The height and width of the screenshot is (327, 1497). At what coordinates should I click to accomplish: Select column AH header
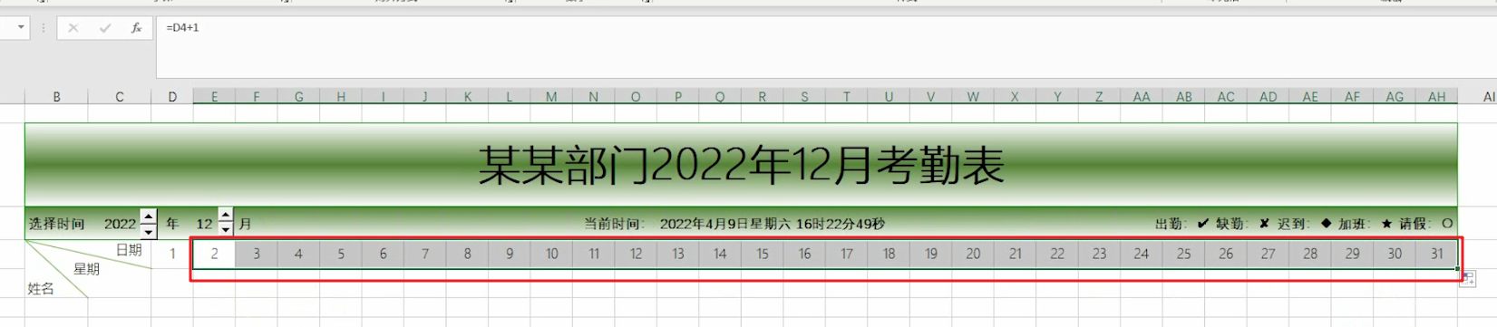point(1436,97)
